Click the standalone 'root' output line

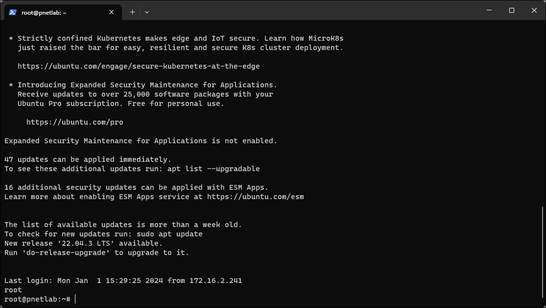tap(13, 290)
